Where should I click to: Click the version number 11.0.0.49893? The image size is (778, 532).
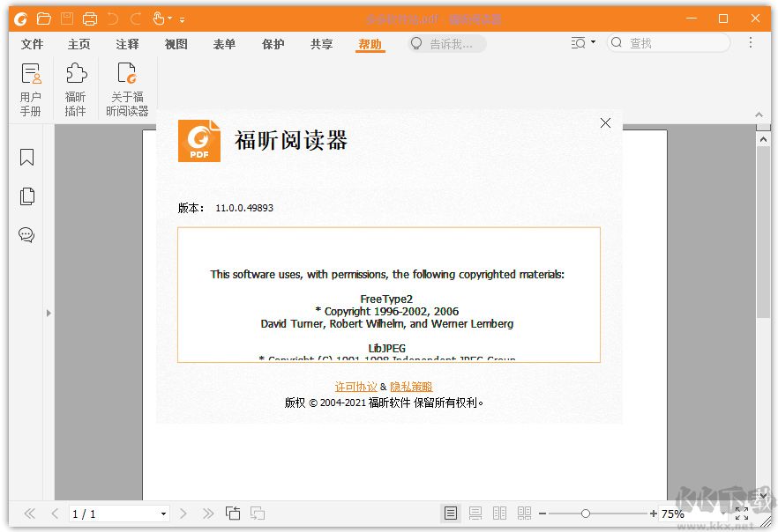click(244, 208)
